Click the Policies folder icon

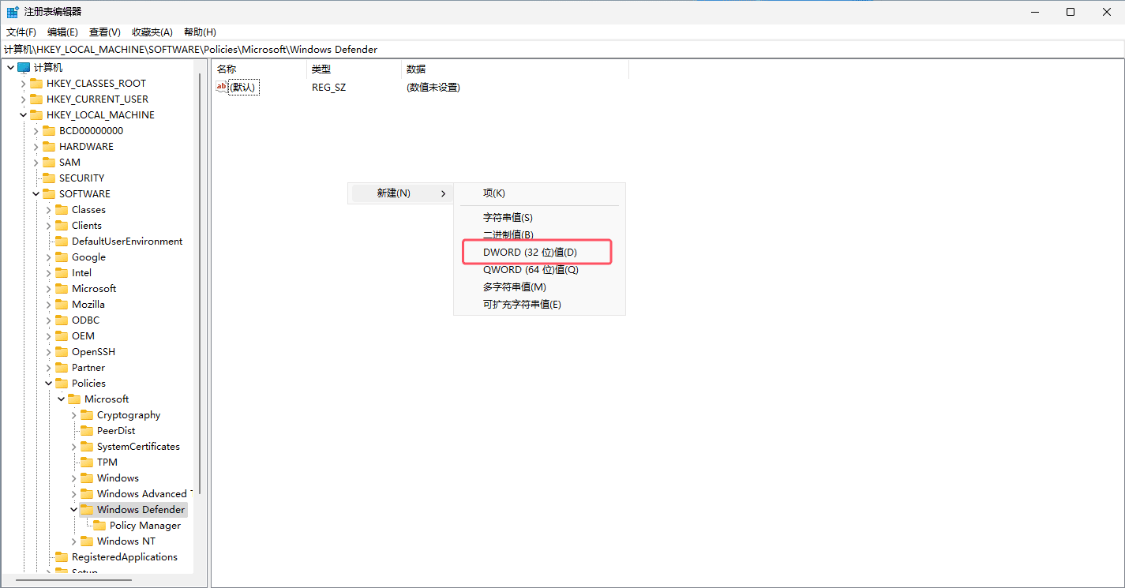click(62, 384)
